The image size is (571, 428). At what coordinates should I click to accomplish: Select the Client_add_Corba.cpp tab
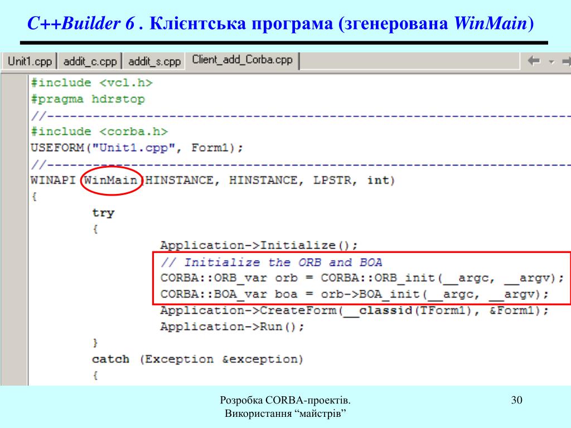tap(242, 60)
